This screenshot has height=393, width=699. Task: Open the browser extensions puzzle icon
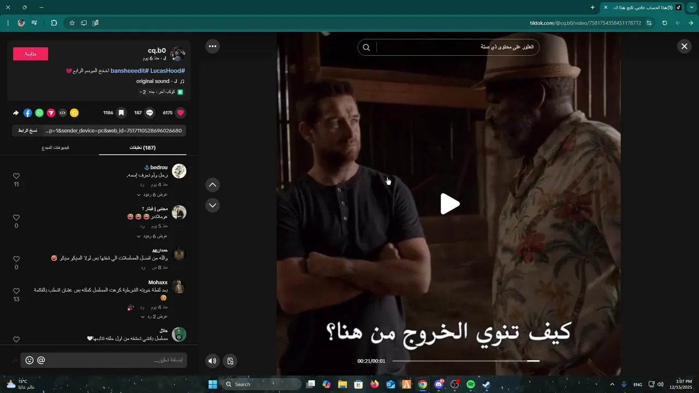(54, 23)
